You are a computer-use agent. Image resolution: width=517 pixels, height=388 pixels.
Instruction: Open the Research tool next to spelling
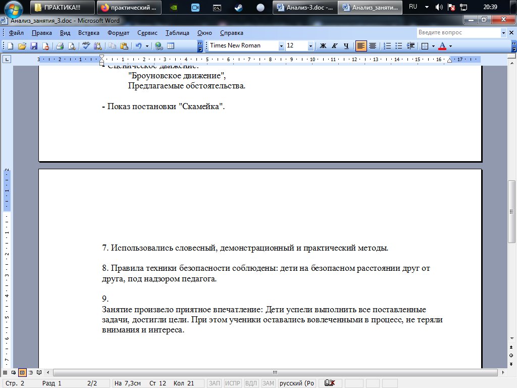click(97, 46)
